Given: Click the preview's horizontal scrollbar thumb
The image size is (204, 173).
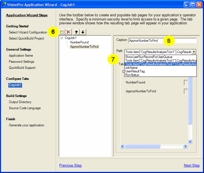Looking at the screenshot, I should tap(142, 147).
